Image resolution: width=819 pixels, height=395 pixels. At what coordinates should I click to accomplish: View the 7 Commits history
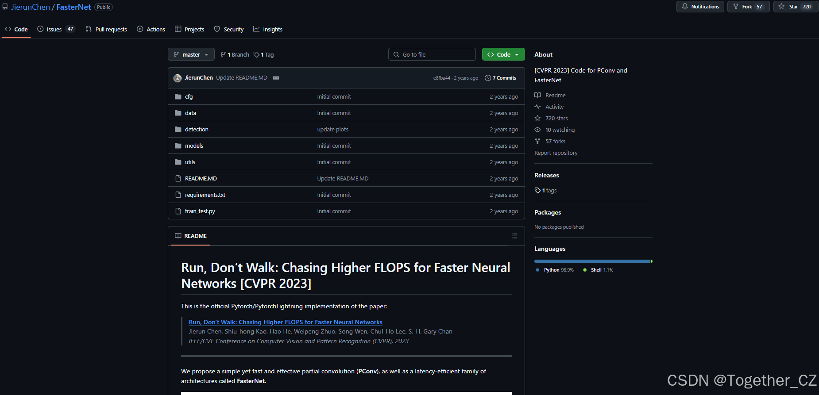point(501,78)
